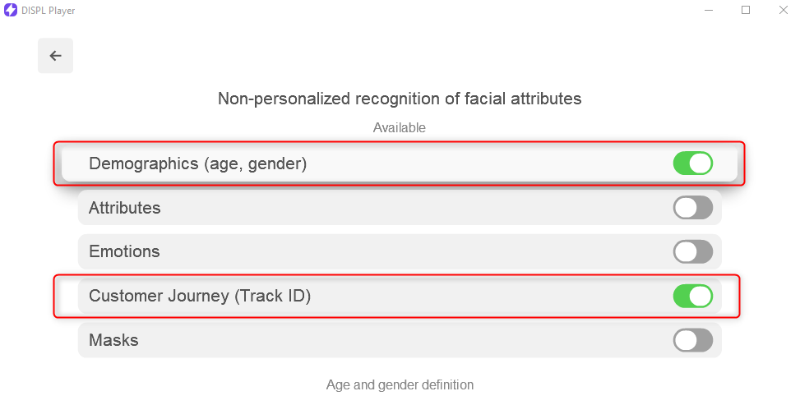Image resolution: width=800 pixels, height=405 pixels.
Task: Click the DISPL Player lightning logo icon
Action: click(10, 10)
